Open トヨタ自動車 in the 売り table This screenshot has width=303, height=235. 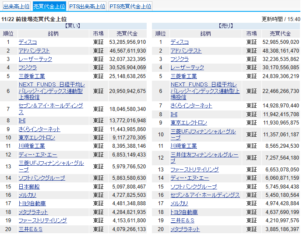pos(184,212)
